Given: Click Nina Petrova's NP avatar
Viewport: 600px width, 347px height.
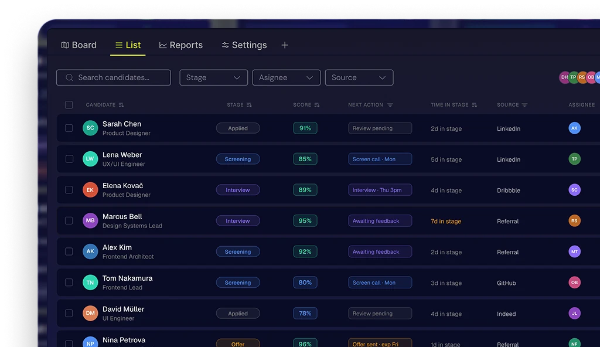Looking at the screenshot, I should pos(90,342).
